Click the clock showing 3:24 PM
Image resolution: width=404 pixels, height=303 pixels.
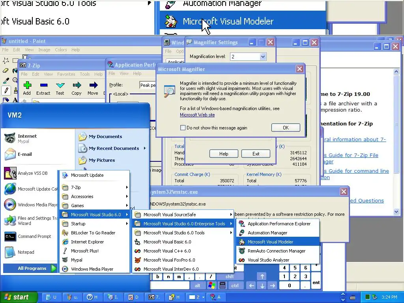coord(389,297)
